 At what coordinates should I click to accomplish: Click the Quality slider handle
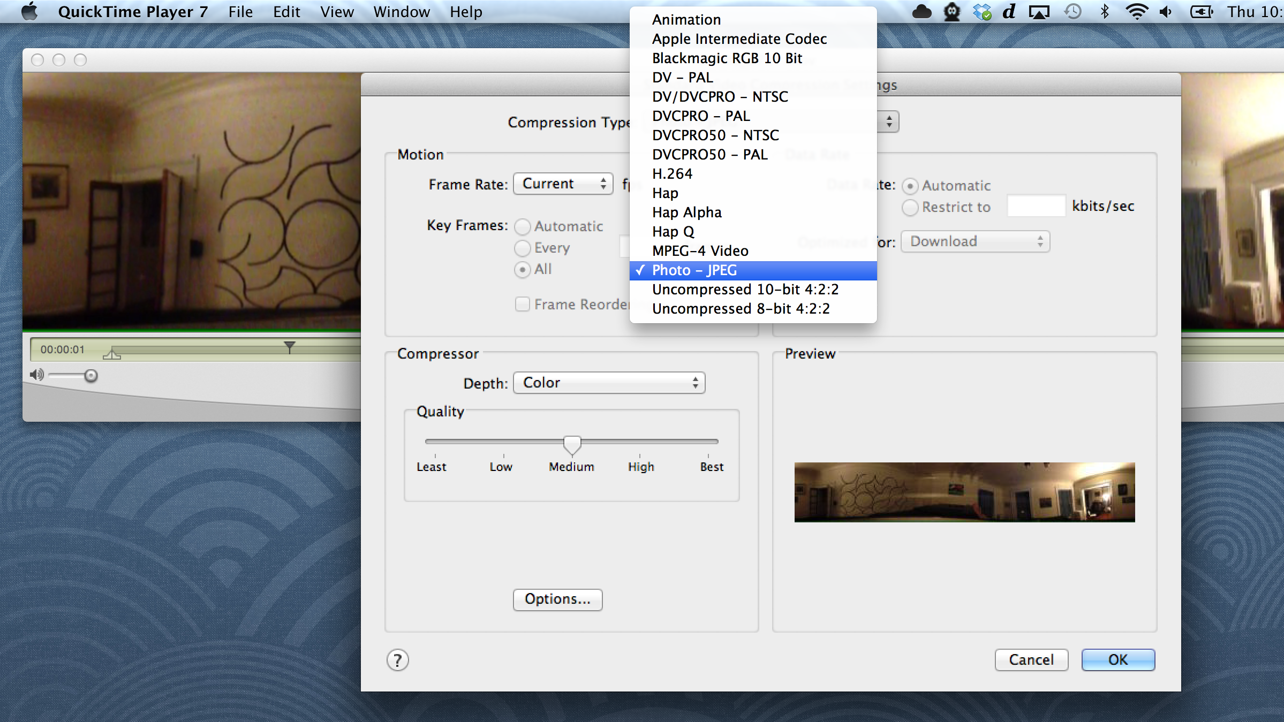572,445
